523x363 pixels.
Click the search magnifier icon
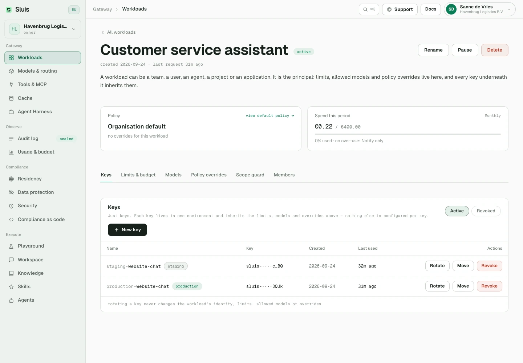(365, 9)
